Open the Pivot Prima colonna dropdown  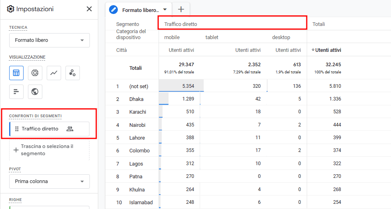coord(50,181)
